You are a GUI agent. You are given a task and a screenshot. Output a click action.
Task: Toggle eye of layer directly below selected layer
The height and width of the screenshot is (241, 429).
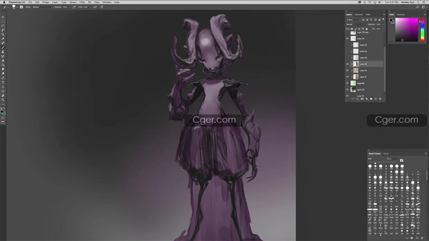tap(348, 70)
